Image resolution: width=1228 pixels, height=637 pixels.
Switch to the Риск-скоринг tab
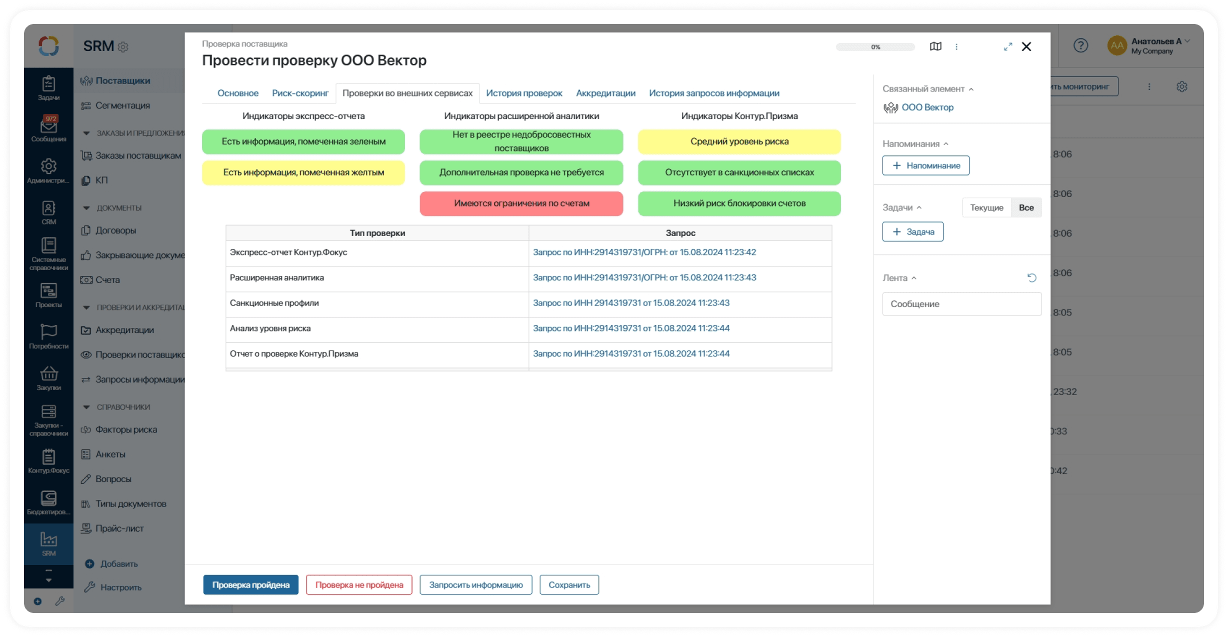300,93
